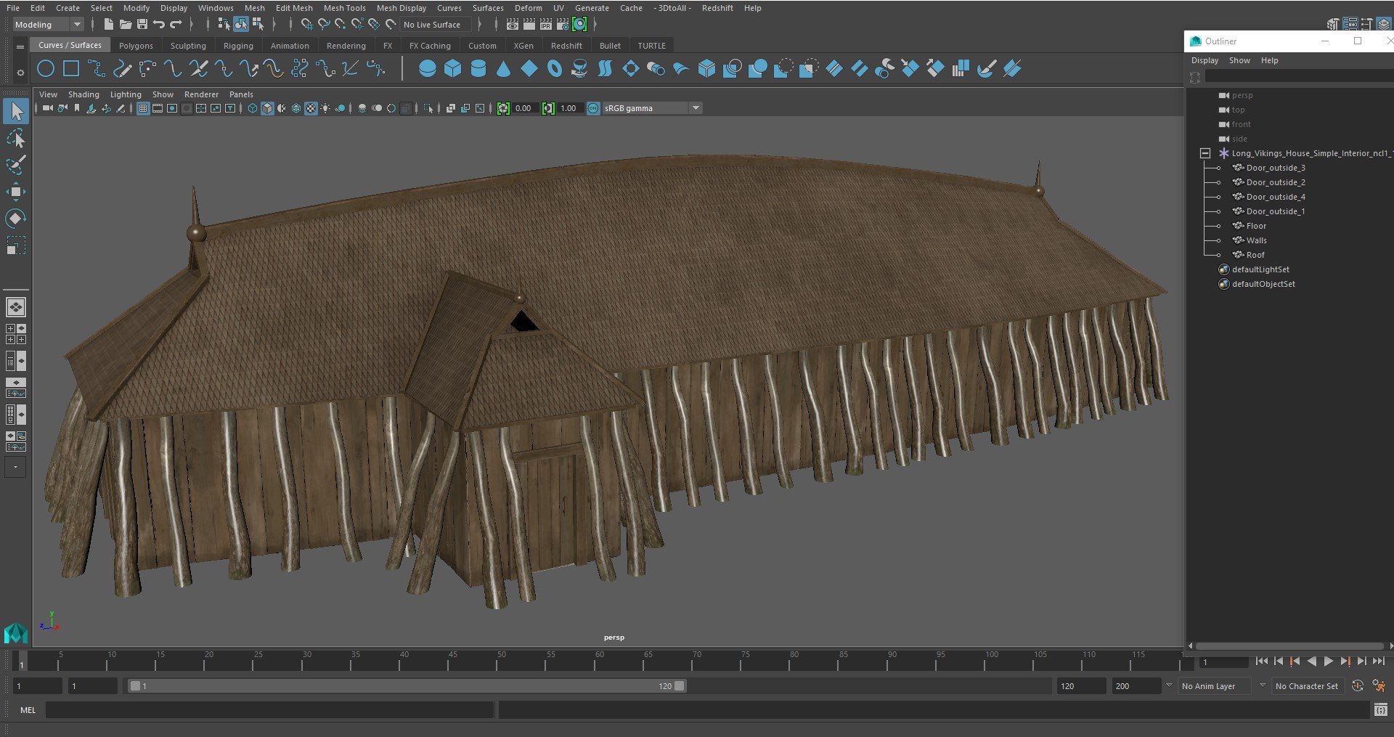The image size is (1394, 737).
Task: Toggle wireframe on shaded in viewport
Action: (296, 108)
